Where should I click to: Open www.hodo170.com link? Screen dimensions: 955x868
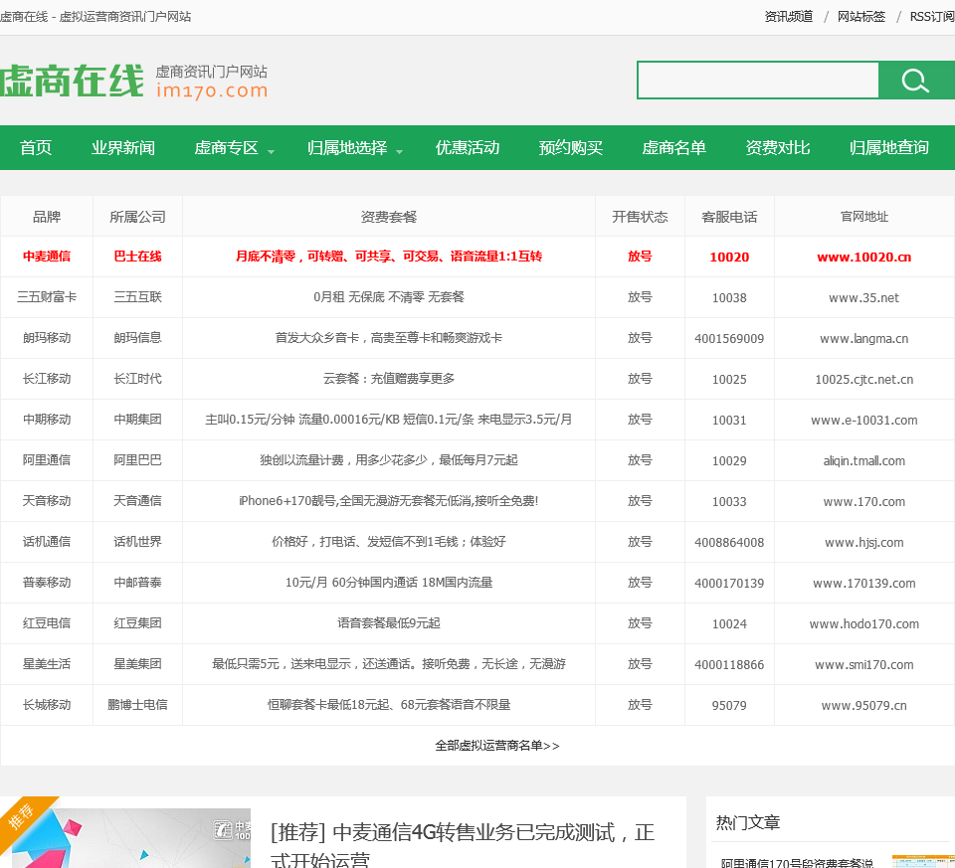[863, 624]
